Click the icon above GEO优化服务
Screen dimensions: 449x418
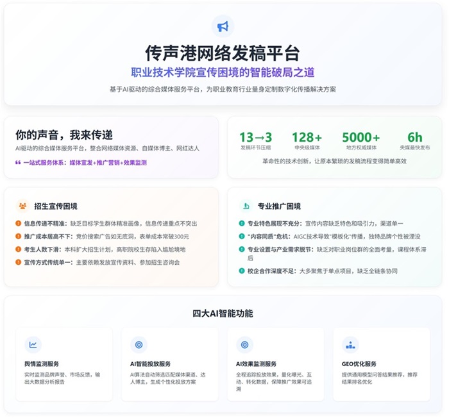(350, 345)
